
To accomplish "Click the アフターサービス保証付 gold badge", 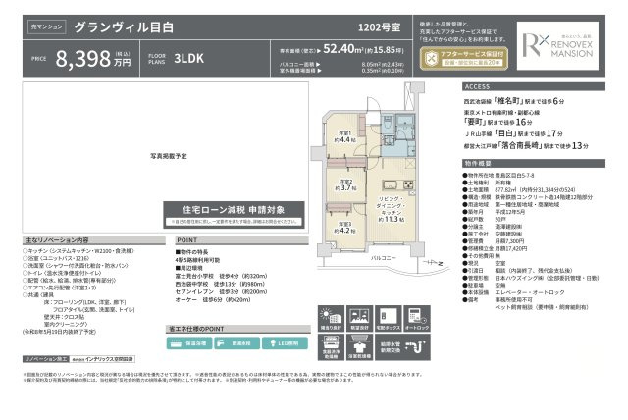I will (x=464, y=59).
